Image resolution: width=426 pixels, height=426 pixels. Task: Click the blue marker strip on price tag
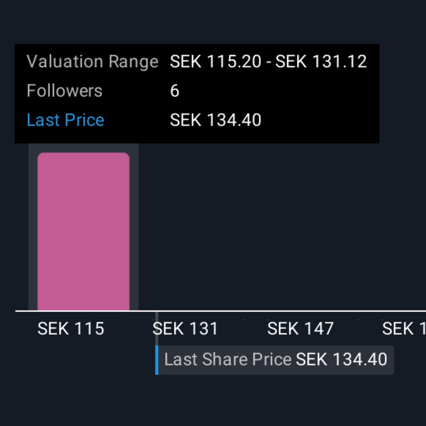pos(157,360)
